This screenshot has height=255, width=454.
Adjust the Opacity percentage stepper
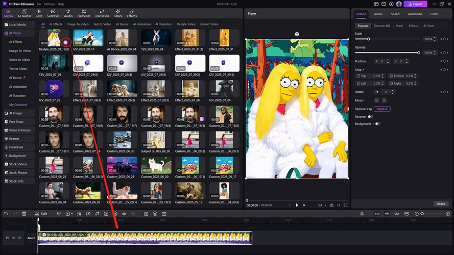[435, 53]
